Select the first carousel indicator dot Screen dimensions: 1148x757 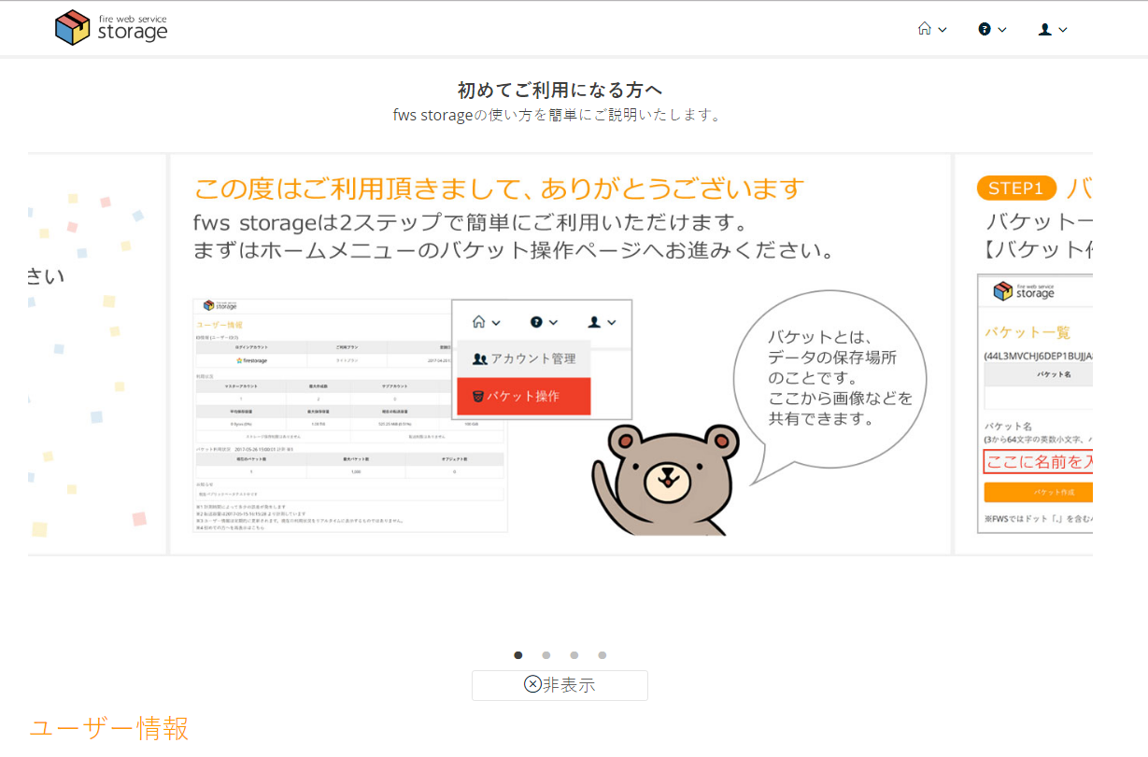518,655
